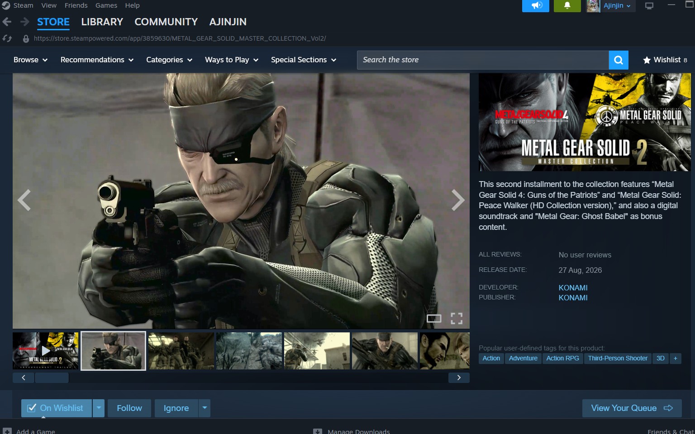Open the AJINJIN profile tab

(228, 22)
